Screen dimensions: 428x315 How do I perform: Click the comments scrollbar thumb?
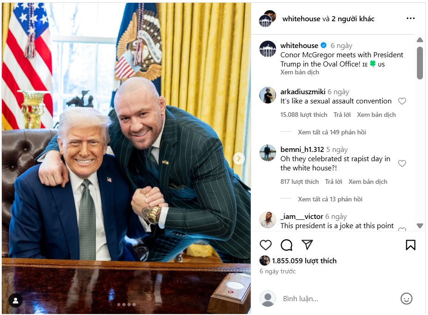420,63
